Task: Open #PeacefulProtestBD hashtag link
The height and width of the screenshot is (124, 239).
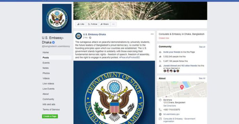Action: click(129, 58)
